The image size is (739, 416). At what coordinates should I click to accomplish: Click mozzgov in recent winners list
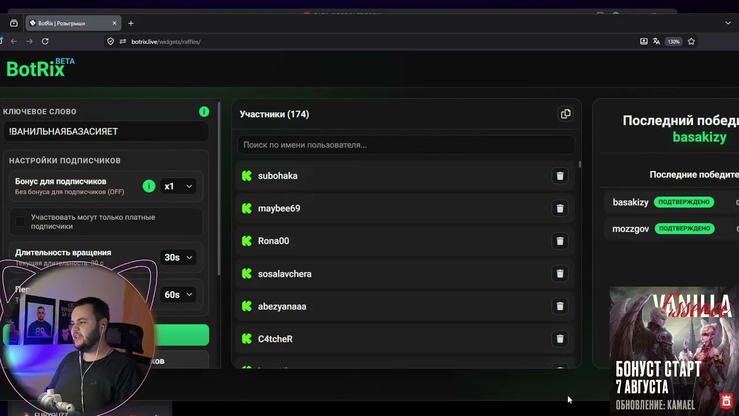pyautogui.click(x=630, y=229)
